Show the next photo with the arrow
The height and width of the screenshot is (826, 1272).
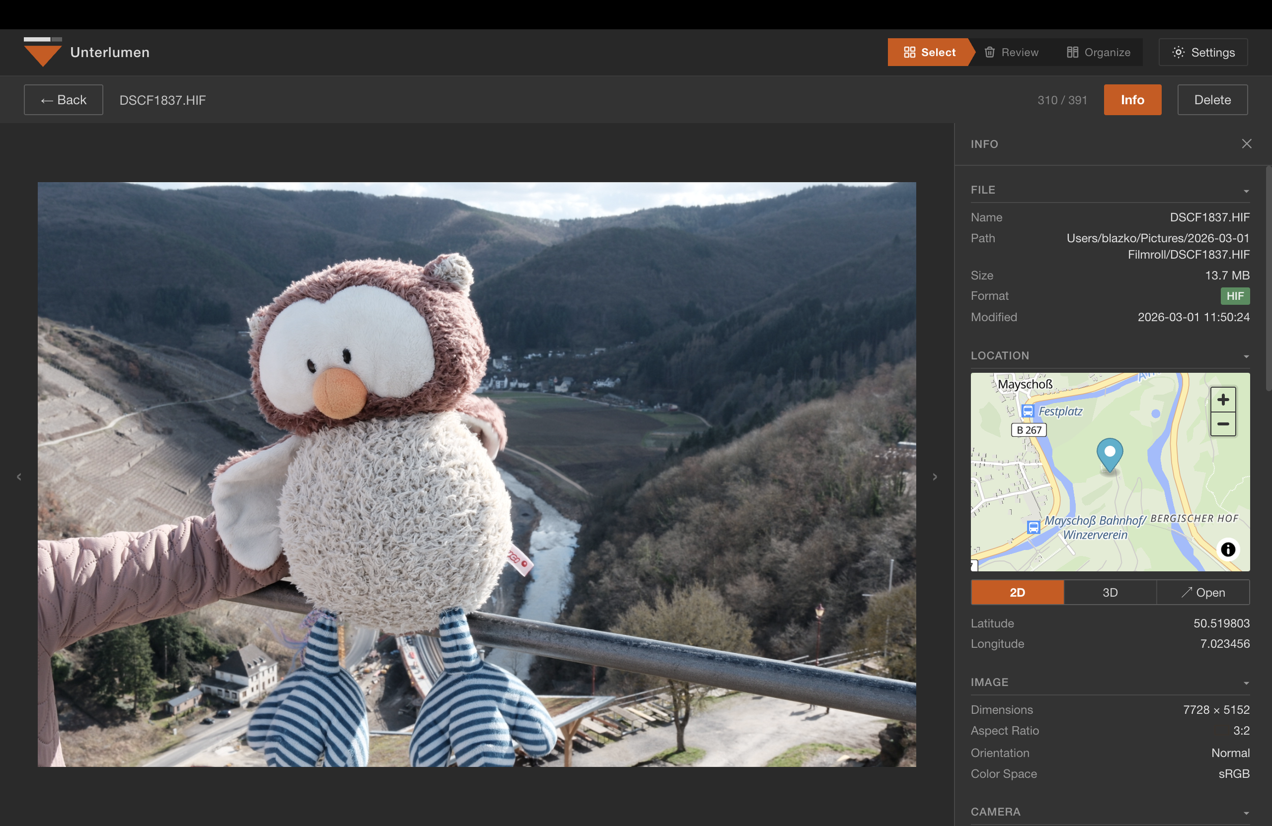pyautogui.click(x=934, y=477)
